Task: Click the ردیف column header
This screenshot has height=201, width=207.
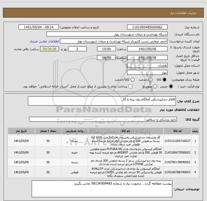Action: (195, 131)
